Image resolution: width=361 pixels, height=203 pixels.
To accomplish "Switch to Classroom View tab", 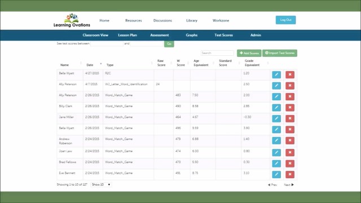I will pyautogui.click(x=95, y=35).
